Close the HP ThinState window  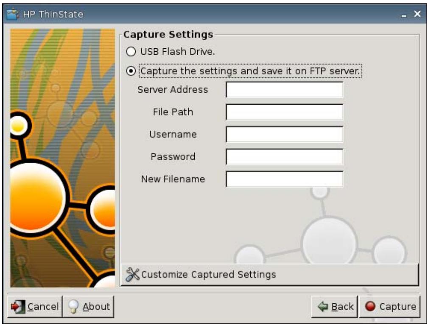417,14
